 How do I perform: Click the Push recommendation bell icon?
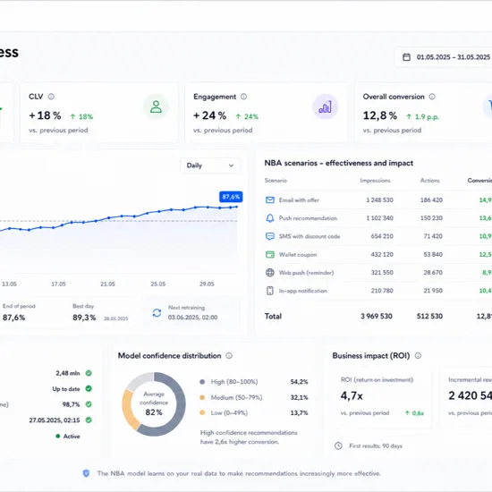(x=270, y=218)
